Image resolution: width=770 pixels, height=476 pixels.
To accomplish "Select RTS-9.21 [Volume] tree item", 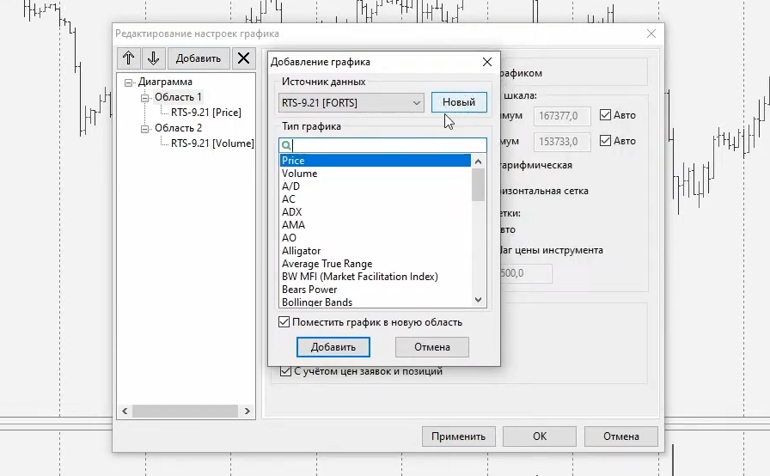I will pyautogui.click(x=211, y=143).
